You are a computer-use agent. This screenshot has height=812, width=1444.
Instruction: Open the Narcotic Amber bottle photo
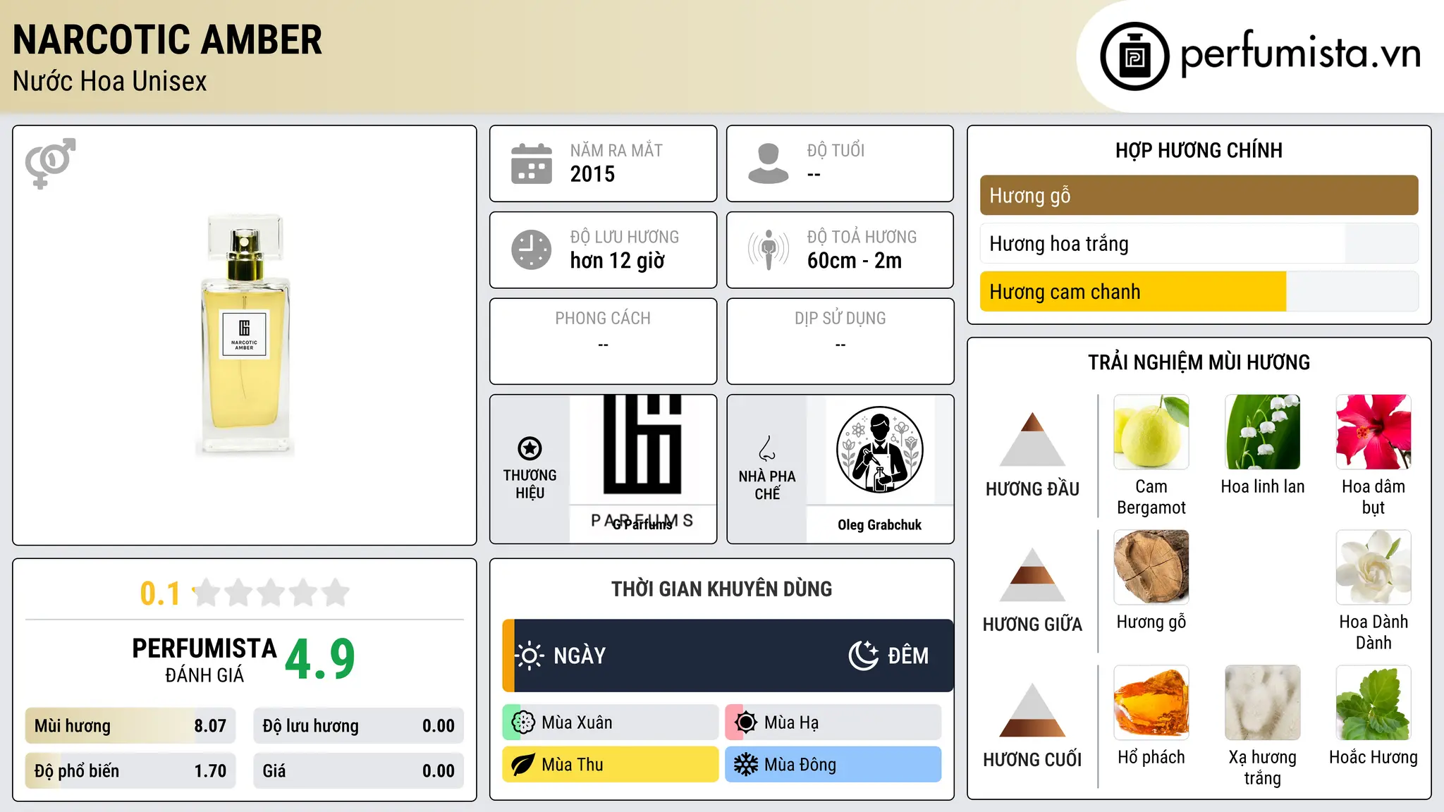[x=245, y=336]
